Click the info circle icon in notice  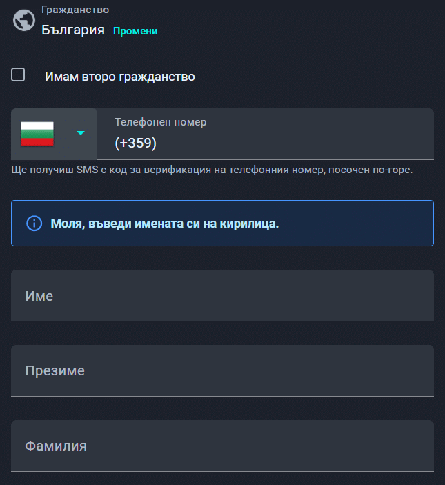tap(33, 224)
